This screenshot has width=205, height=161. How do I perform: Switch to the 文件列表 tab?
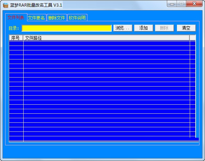click(16, 17)
